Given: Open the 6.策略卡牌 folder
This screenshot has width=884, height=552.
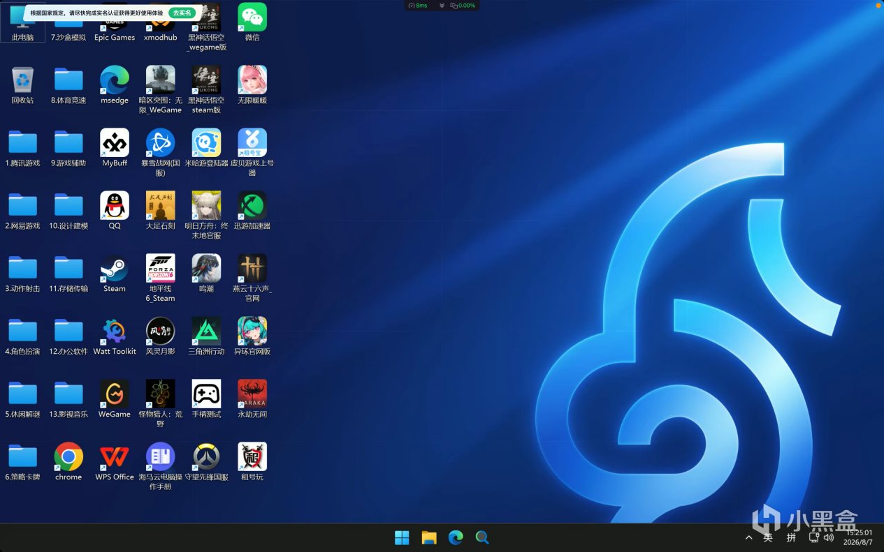Looking at the screenshot, I should [22, 457].
